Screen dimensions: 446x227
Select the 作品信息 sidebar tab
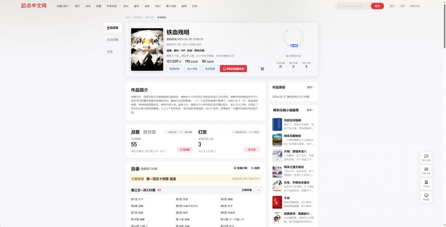click(113, 28)
